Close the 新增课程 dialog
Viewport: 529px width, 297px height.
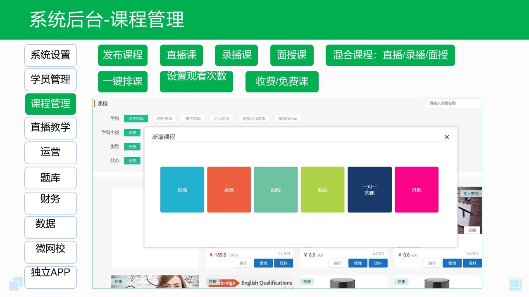[447, 137]
